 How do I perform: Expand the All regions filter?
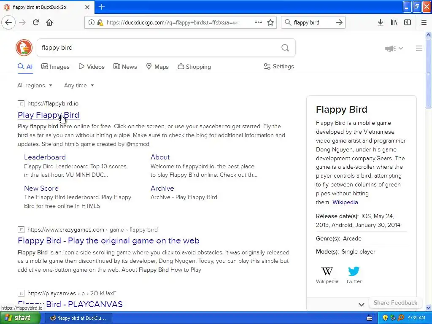[35, 85]
